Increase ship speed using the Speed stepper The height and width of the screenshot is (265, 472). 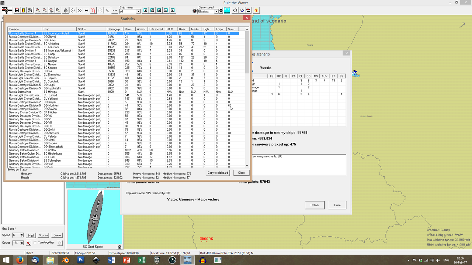tap(21, 234)
